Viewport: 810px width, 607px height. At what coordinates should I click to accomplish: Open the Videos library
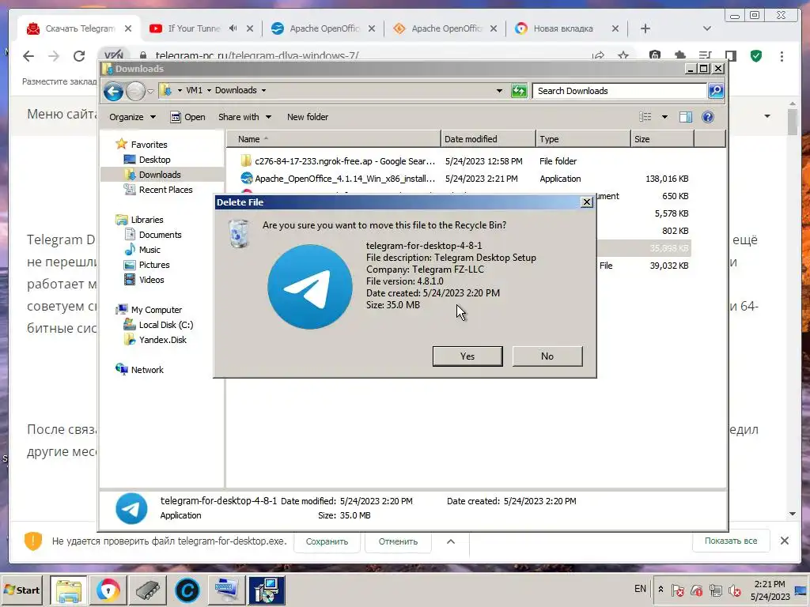tap(151, 279)
